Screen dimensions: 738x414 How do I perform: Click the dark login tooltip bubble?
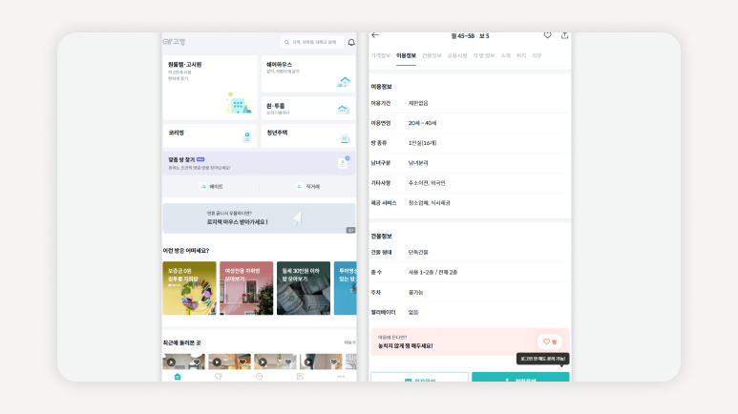542,359
